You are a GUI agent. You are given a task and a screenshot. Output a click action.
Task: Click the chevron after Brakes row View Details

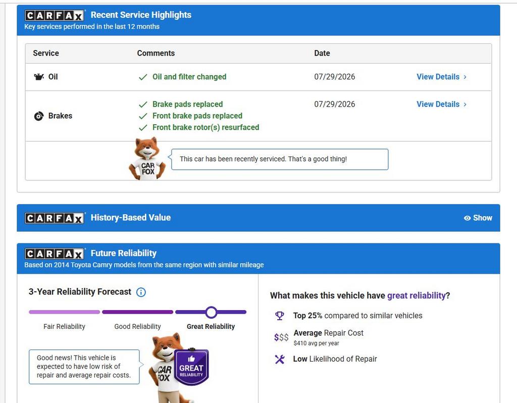coord(465,104)
